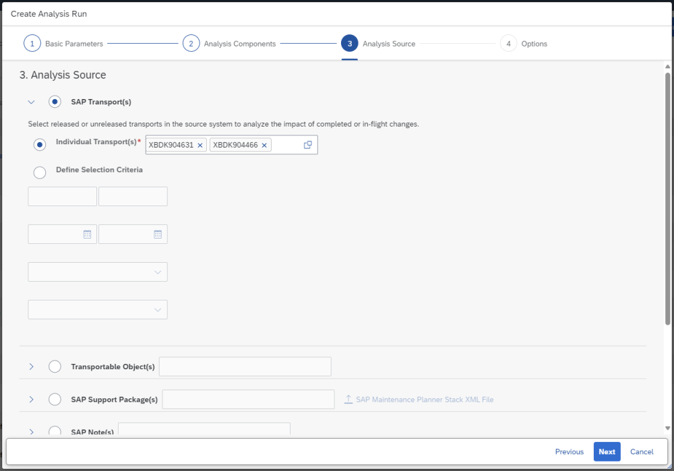This screenshot has height=471, width=674.
Task: Go to step 1 Basic Parameters
Action: pos(32,44)
